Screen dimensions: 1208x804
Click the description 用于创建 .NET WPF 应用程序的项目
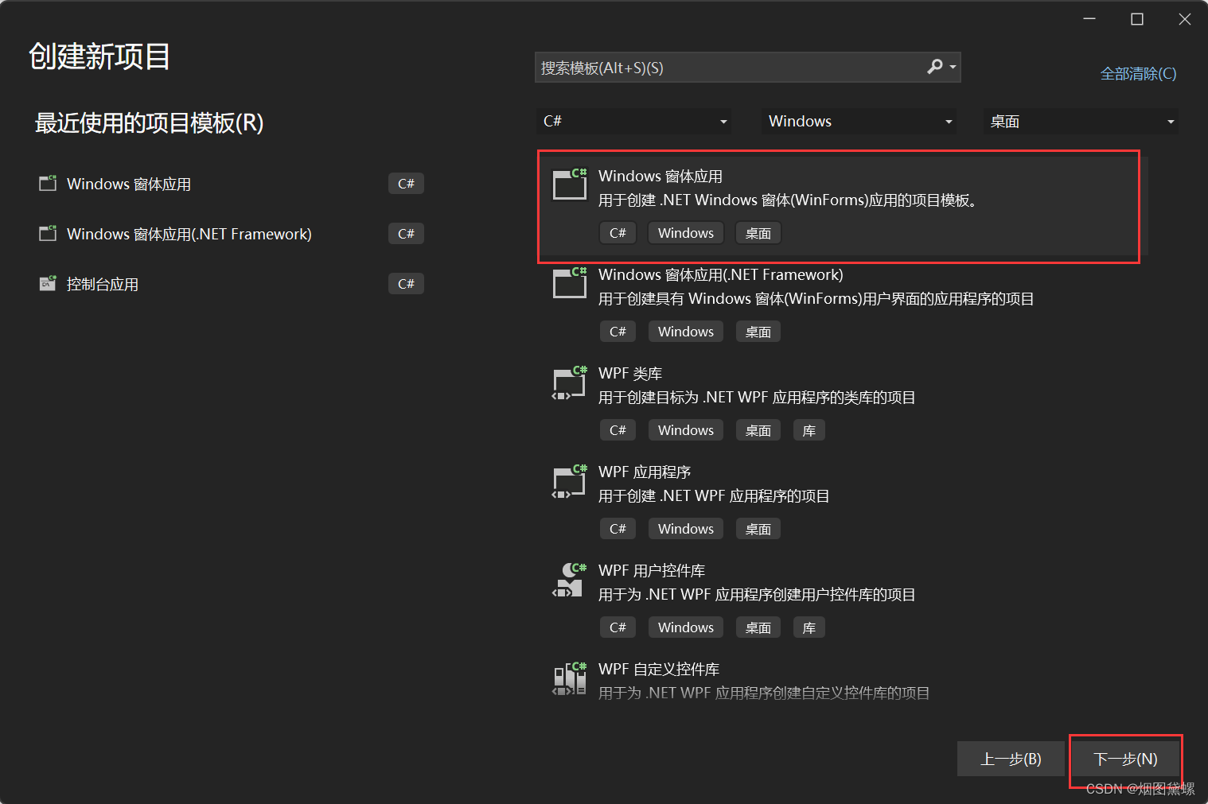pyautogui.click(x=714, y=495)
